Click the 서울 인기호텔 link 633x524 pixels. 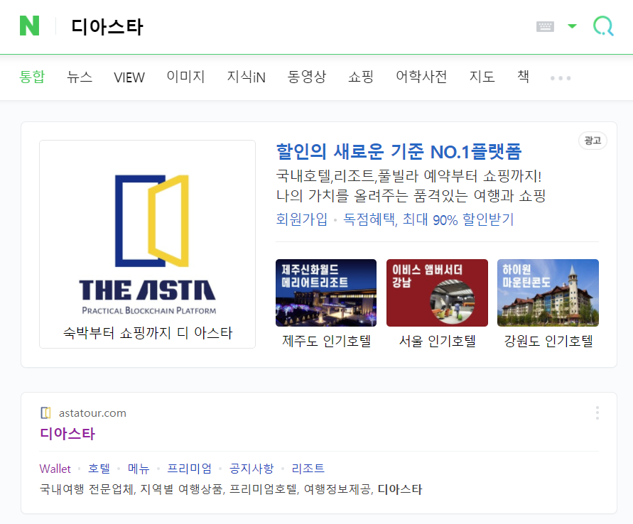[x=437, y=342]
